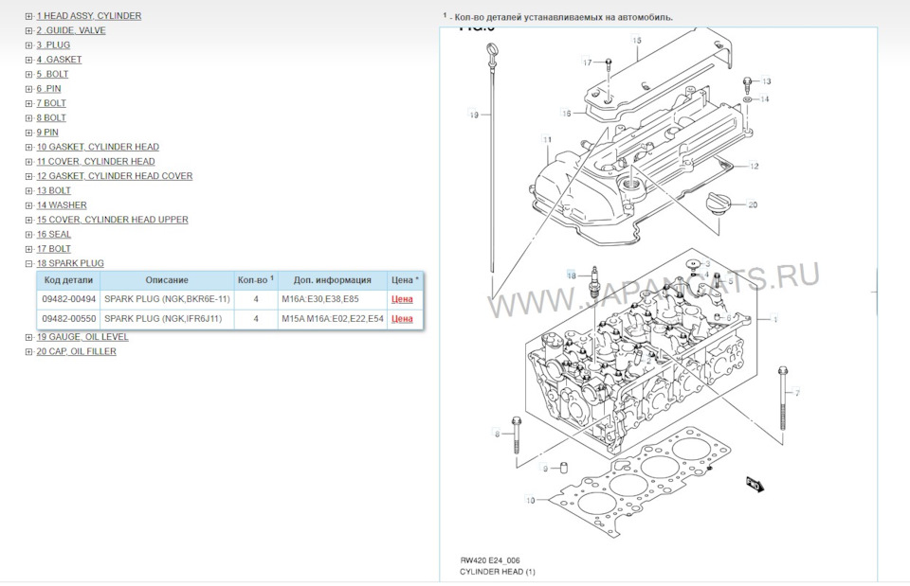This screenshot has width=910, height=586.
Task: Open the 9 PIN link
Action: pos(47,133)
